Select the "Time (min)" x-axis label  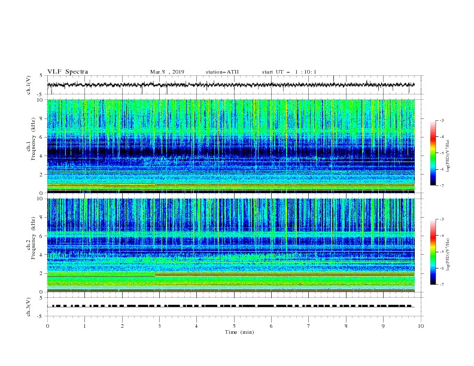(x=239, y=332)
